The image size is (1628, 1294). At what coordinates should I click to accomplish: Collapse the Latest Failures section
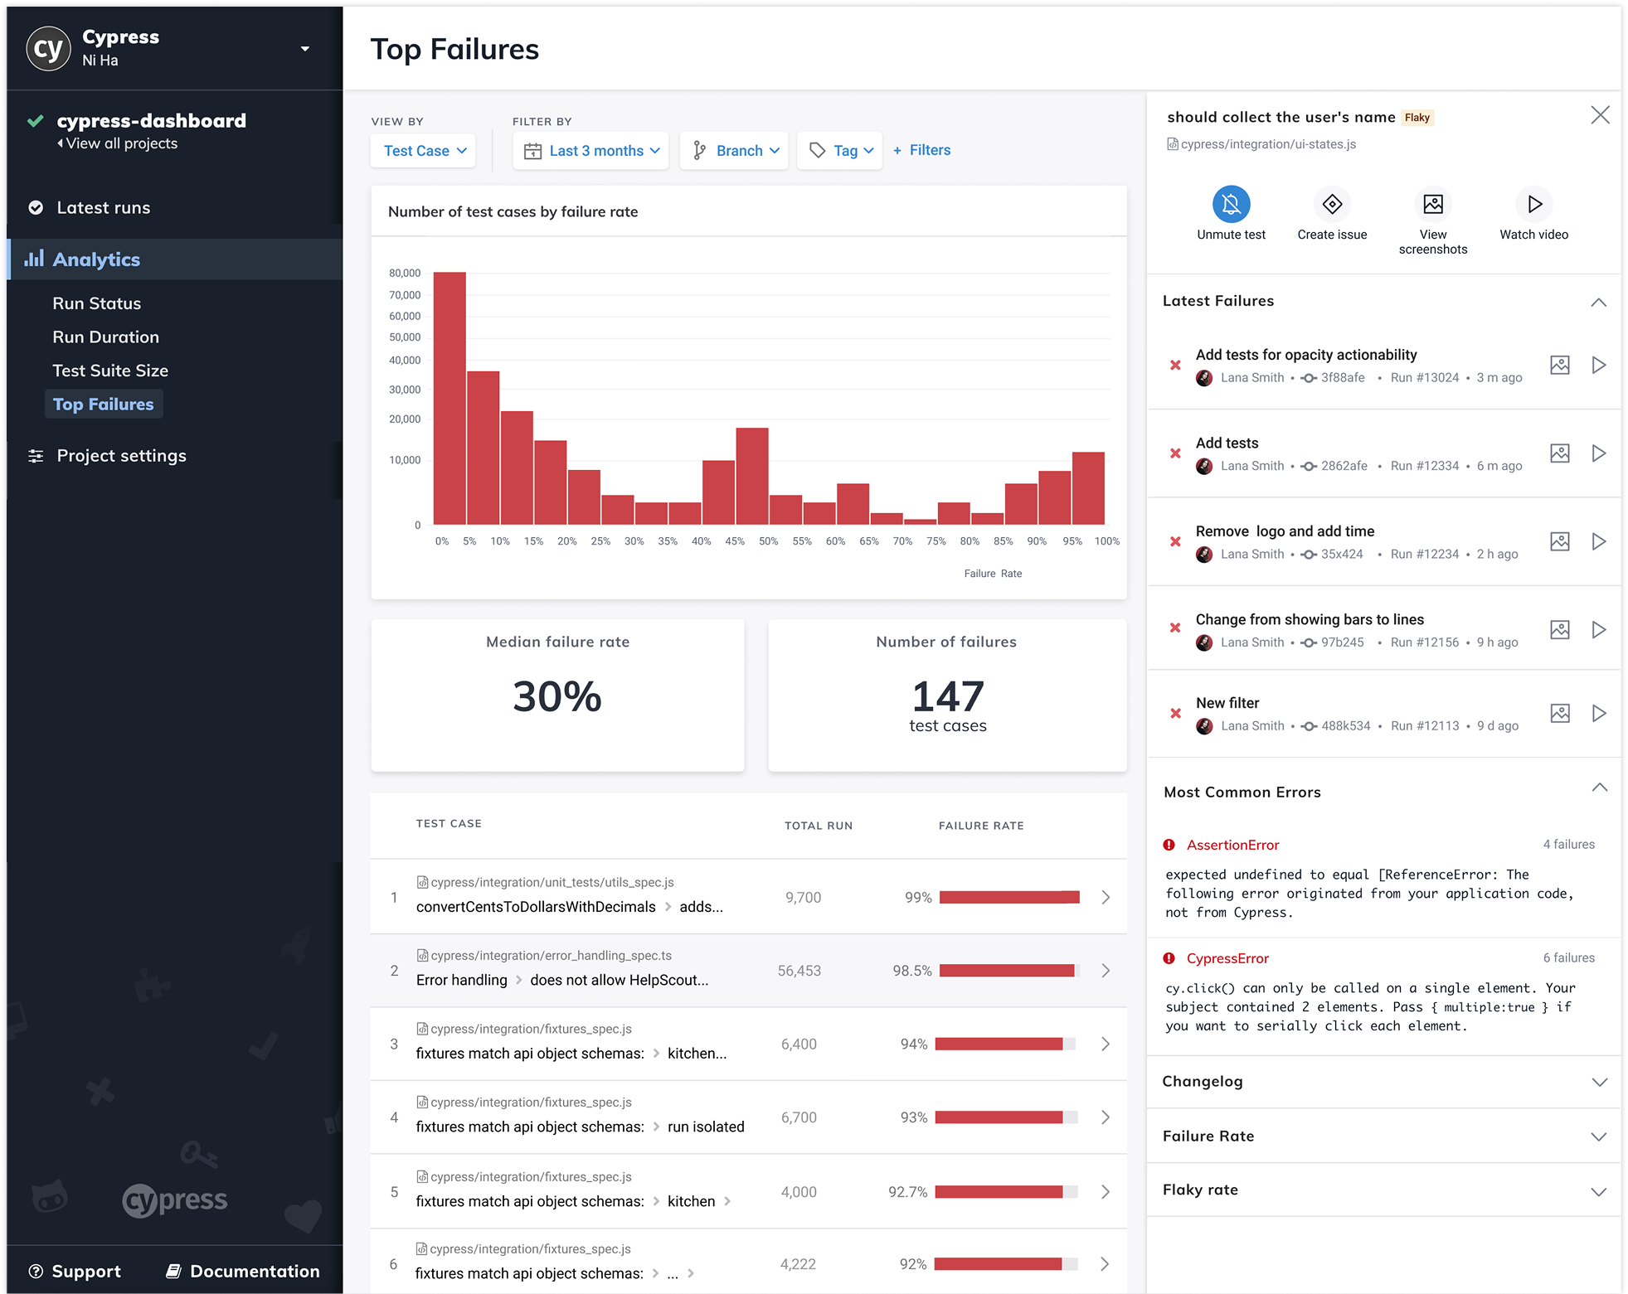pyautogui.click(x=1598, y=303)
